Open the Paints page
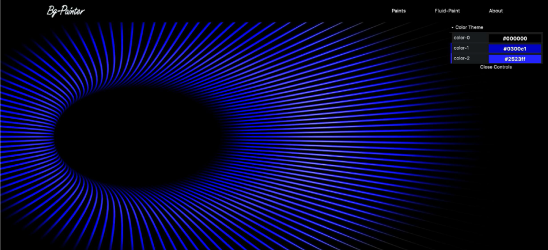 tap(398, 11)
